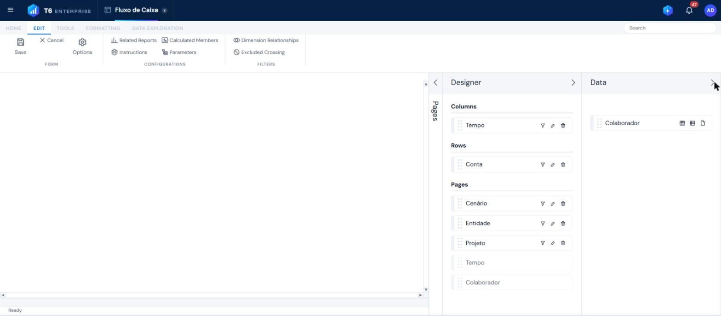
Task: Expand the collapsed Pages side panel
Action: pyautogui.click(x=435, y=83)
